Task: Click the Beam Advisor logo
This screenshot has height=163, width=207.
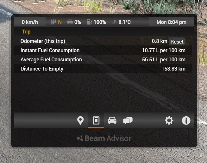Action: (104, 138)
